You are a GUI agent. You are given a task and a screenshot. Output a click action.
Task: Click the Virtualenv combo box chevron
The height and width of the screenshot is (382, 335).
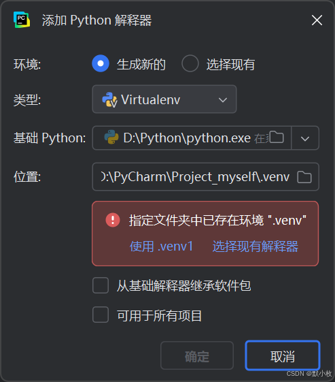click(x=223, y=100)
